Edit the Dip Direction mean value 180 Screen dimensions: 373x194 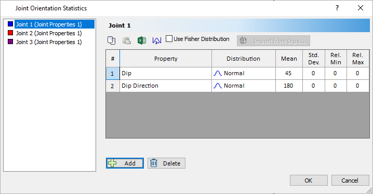[x=289, y=86]
